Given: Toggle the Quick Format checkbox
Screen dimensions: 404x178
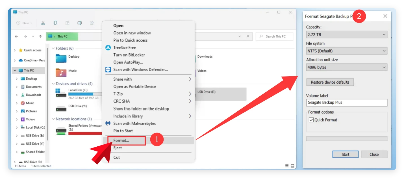Looking at the screenshot, I should [311, 120].
